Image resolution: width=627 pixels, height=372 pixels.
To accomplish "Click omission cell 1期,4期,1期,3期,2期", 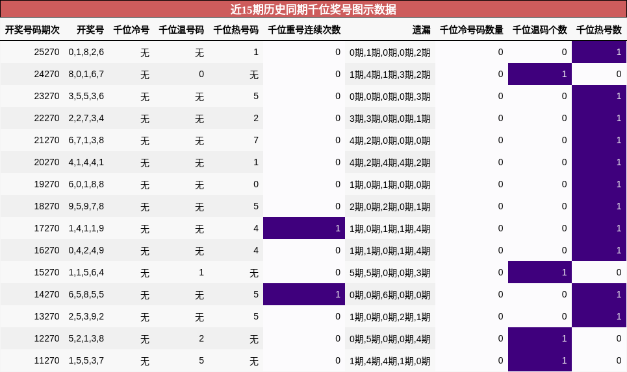I will [390, 75].
